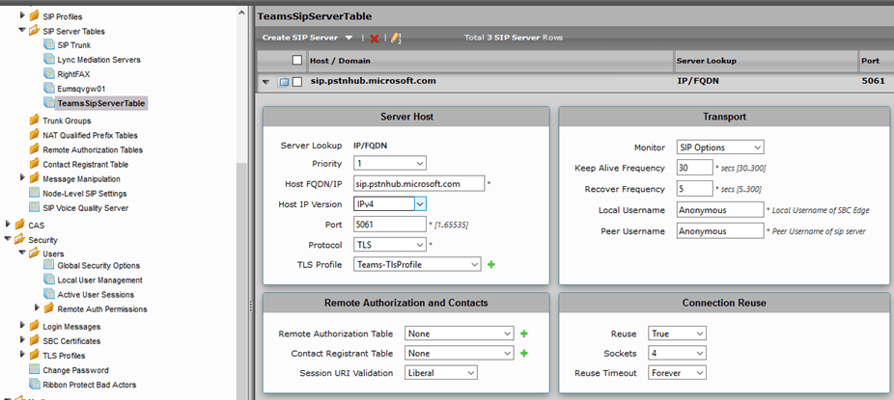The image size is (894, 400).
Task: Open the Trunk Groups folder icon
Action: 34,121
